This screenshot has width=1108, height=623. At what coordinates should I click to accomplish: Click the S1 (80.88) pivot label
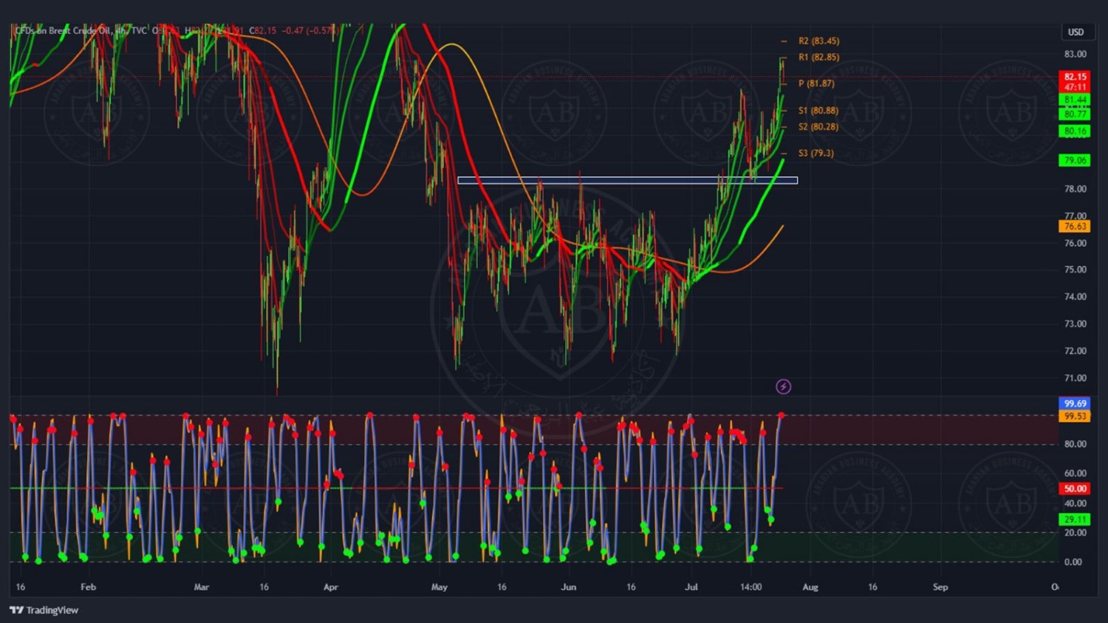(818, 111)
